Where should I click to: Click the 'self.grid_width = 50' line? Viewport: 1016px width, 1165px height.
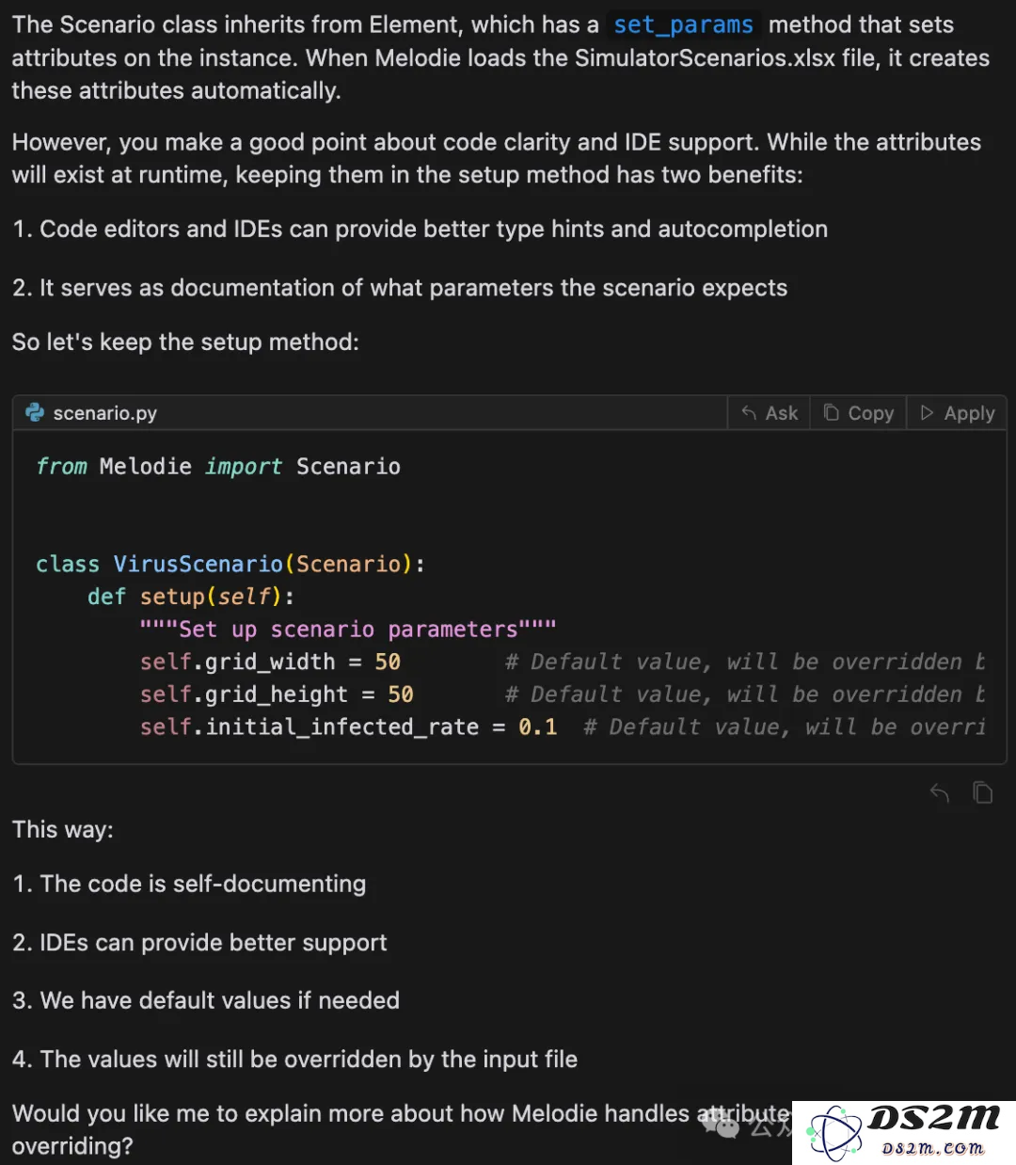[270, 662]
